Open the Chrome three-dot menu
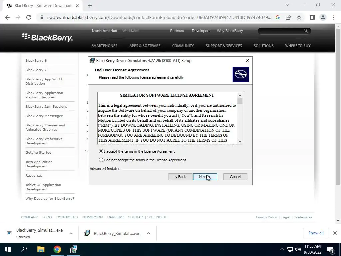Viewport: 341px width, 256px height. point(334,17)
